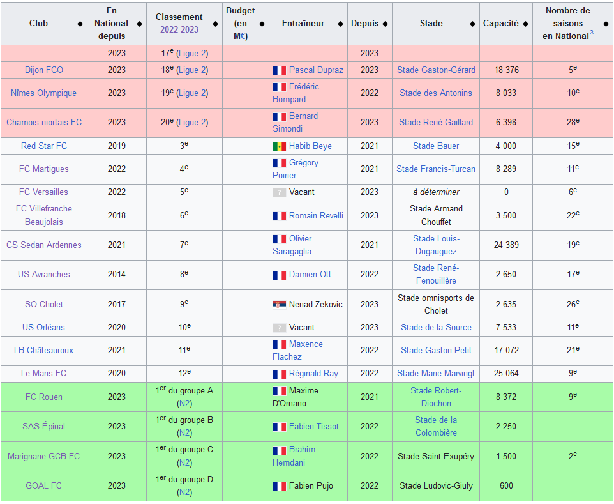Open SAS Épinal link
Image resolution: width=614 pixels, height=504 pixels.
point(43,427)
